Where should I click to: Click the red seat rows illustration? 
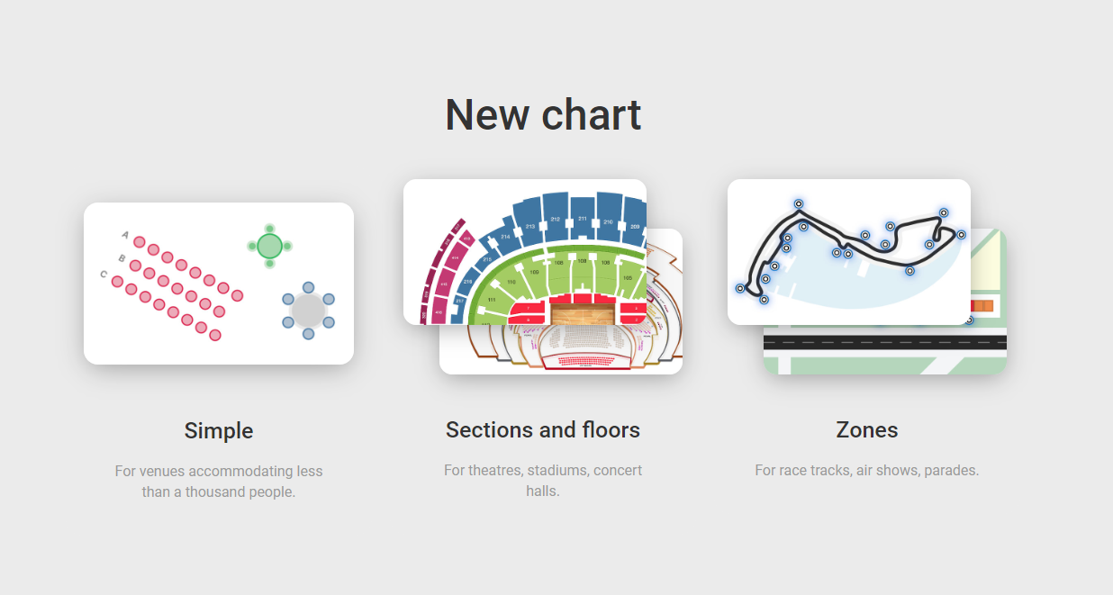click(x=176, y=288)
